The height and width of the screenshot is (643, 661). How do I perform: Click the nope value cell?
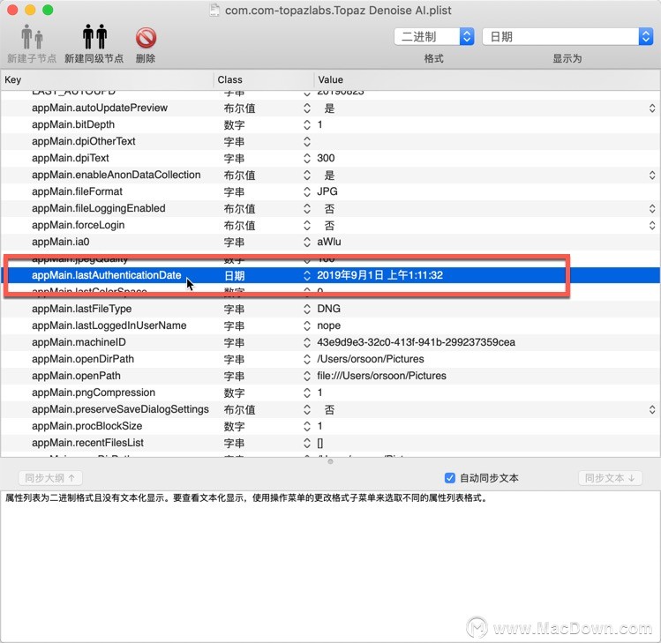coord(329,325)
